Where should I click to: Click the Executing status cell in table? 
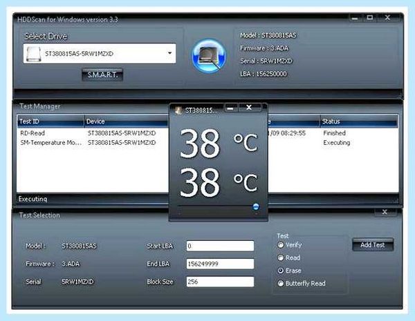[x=336, y=143]
